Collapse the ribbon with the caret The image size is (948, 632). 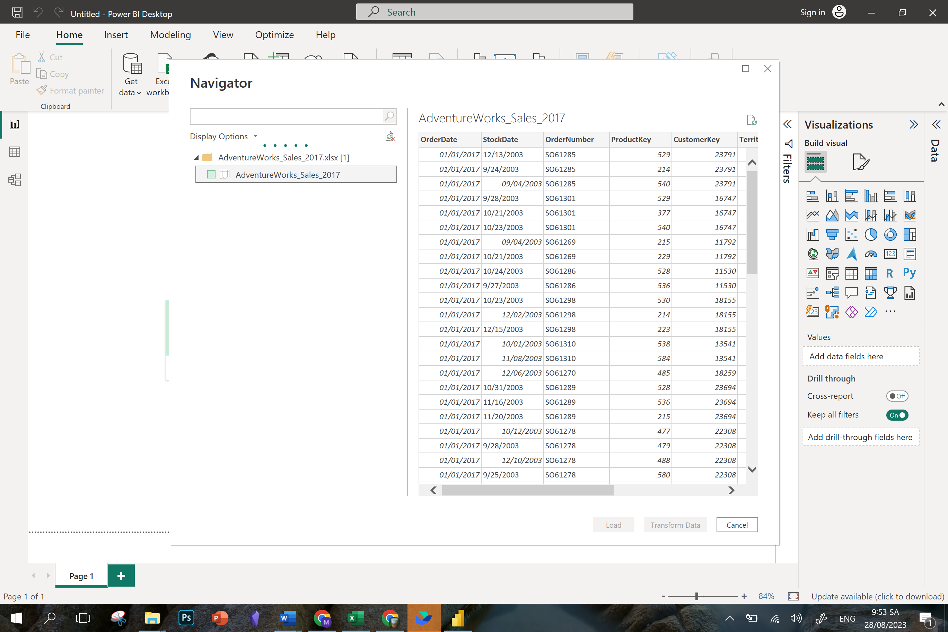click(941, 104)
